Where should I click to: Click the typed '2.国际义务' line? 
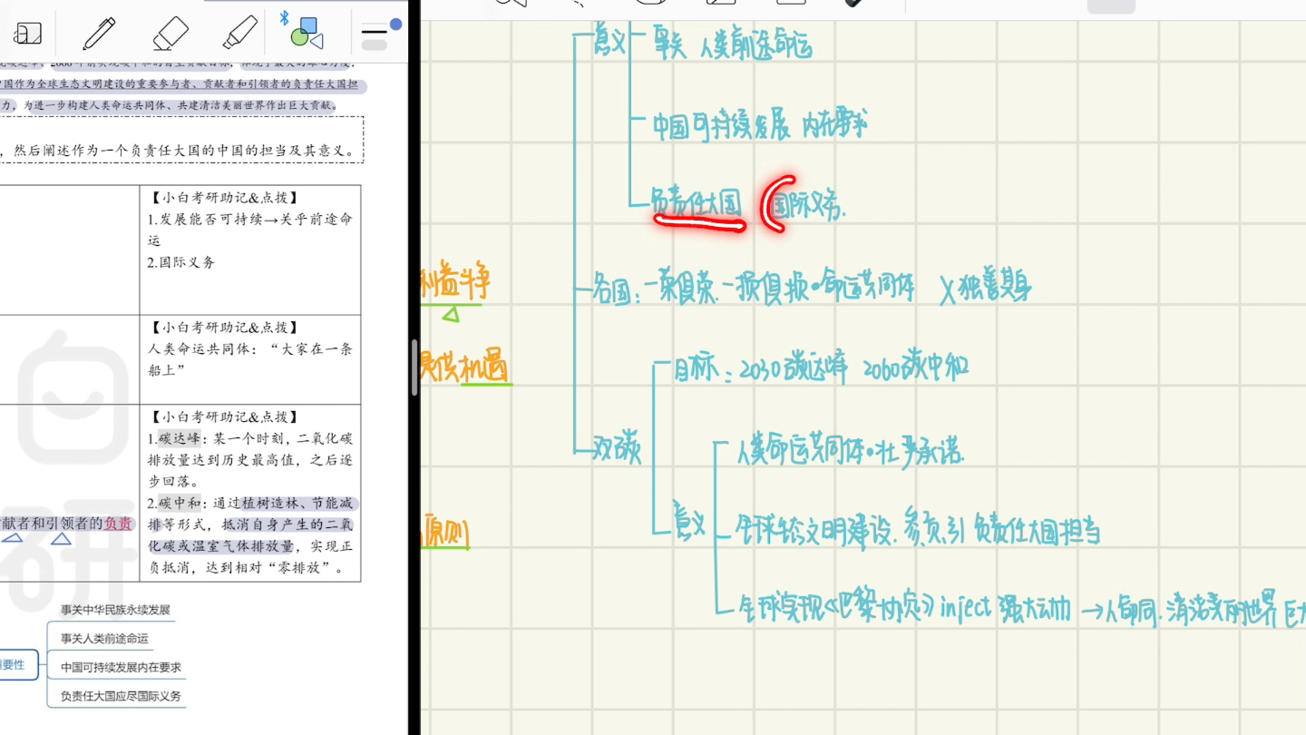click(181, 262)
